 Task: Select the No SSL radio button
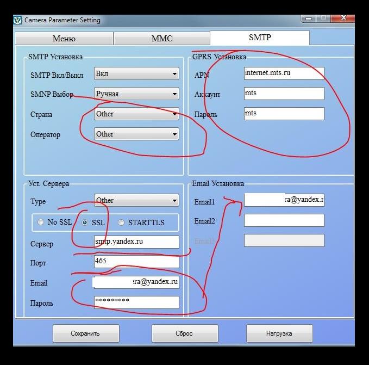41,222
